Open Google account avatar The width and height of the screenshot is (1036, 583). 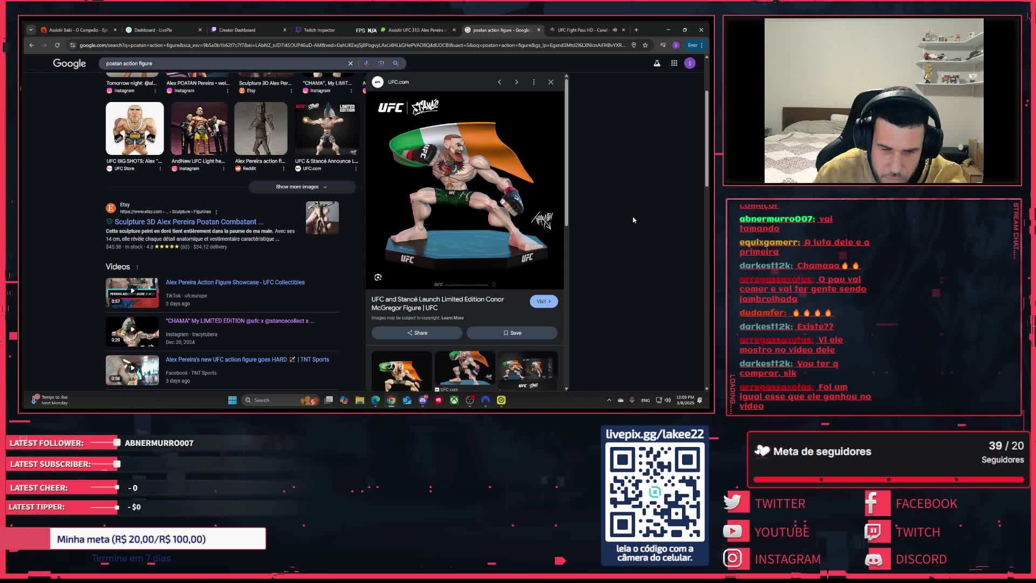click(690, 63)
